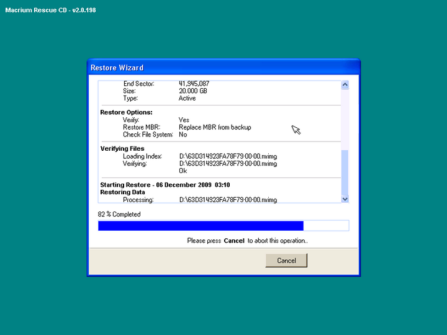Click the "Restore MBR:" label

tap(142, 127)
